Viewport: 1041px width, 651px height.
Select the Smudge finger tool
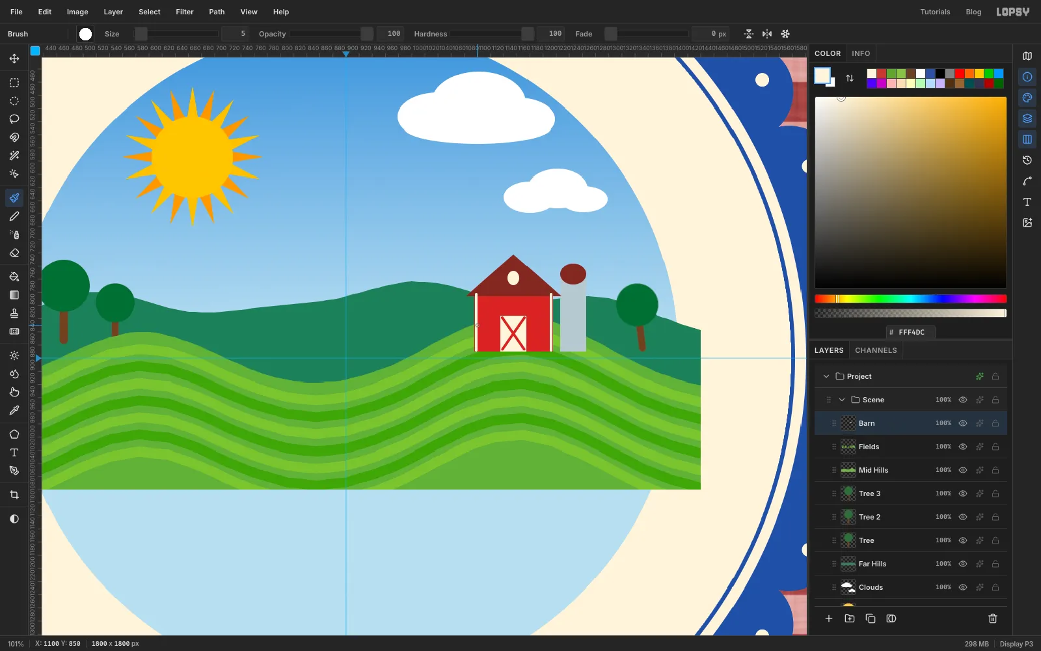click(x=14, y=392)
